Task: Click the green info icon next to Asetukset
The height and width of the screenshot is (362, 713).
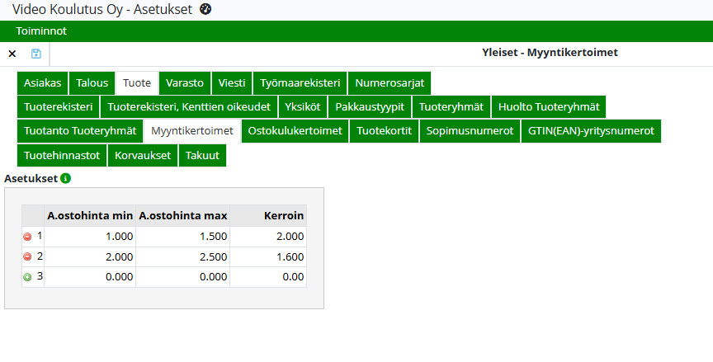Action: click(x=66, y=178)
